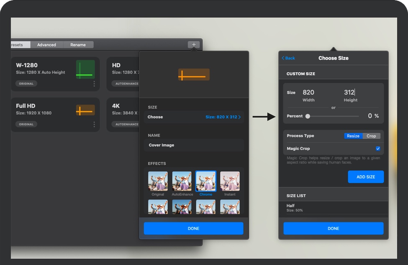The width and height of the screenshot is (408, 265).
Task: Select the Instant effect
Action: [x=230, y=181]
